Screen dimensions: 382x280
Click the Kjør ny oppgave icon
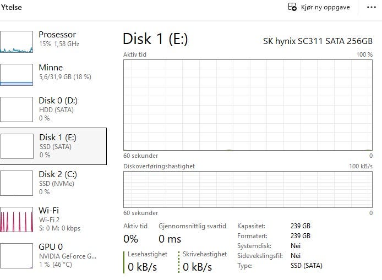[x=292, y=7]
